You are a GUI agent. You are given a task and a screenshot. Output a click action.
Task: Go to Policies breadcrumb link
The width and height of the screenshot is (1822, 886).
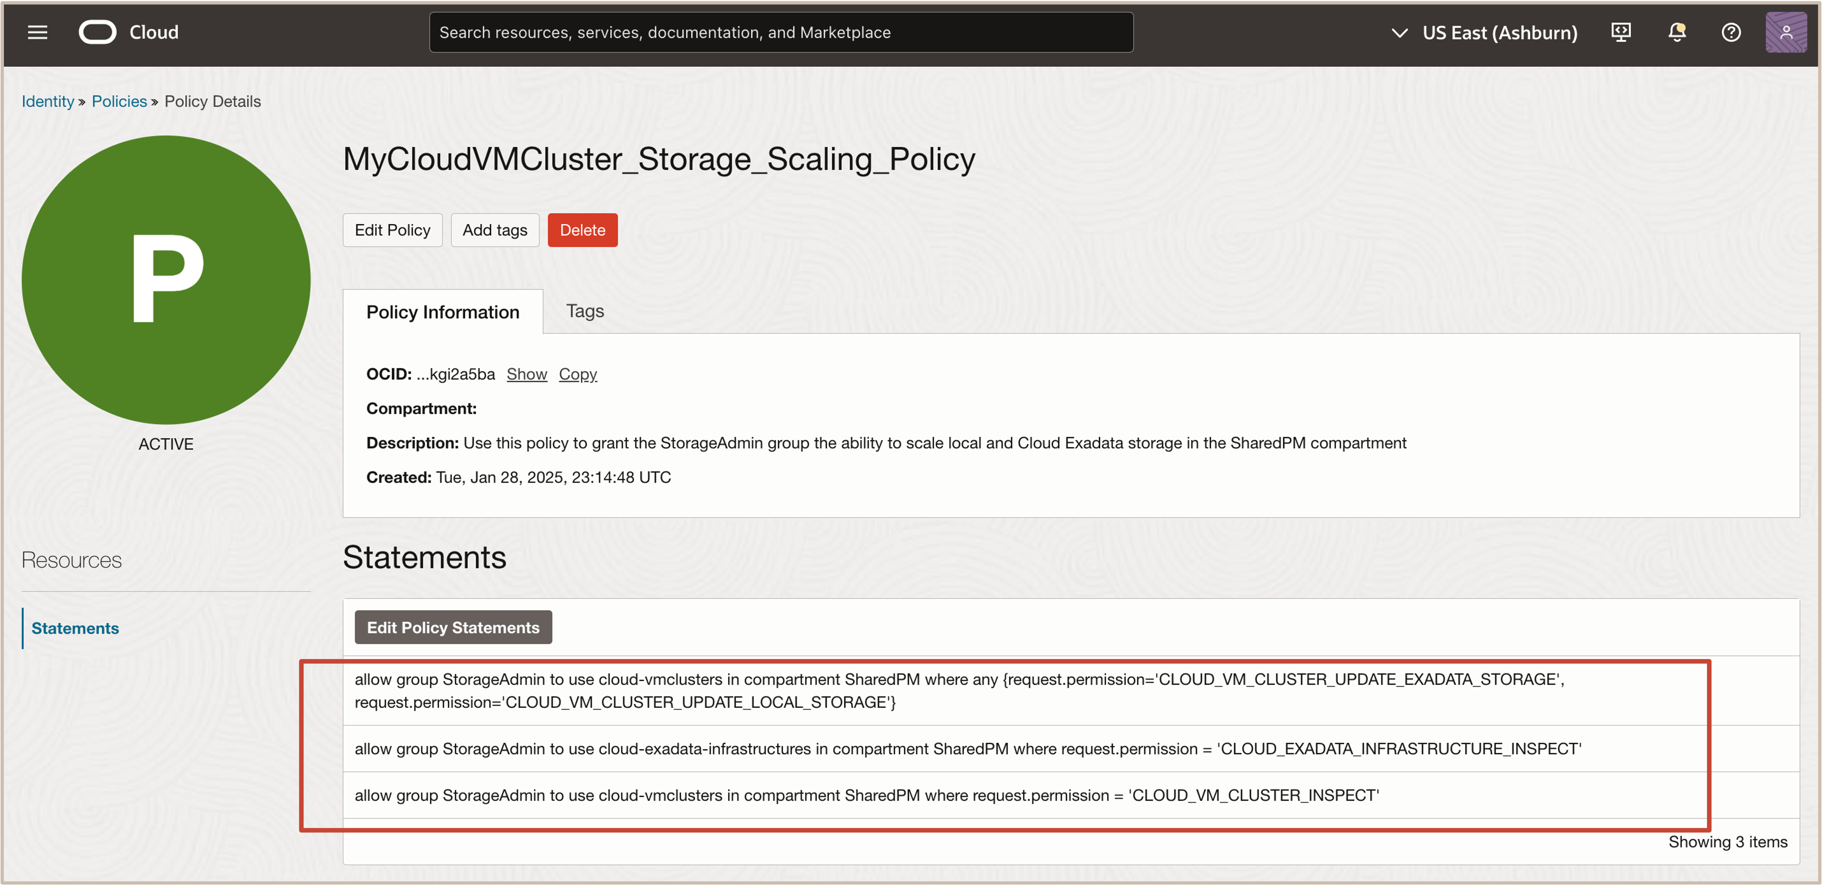click(119, 101)
